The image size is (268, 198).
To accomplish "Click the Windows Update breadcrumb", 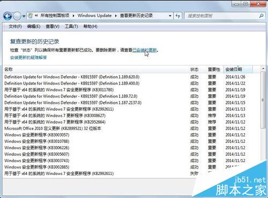I will tap(94, 16).
